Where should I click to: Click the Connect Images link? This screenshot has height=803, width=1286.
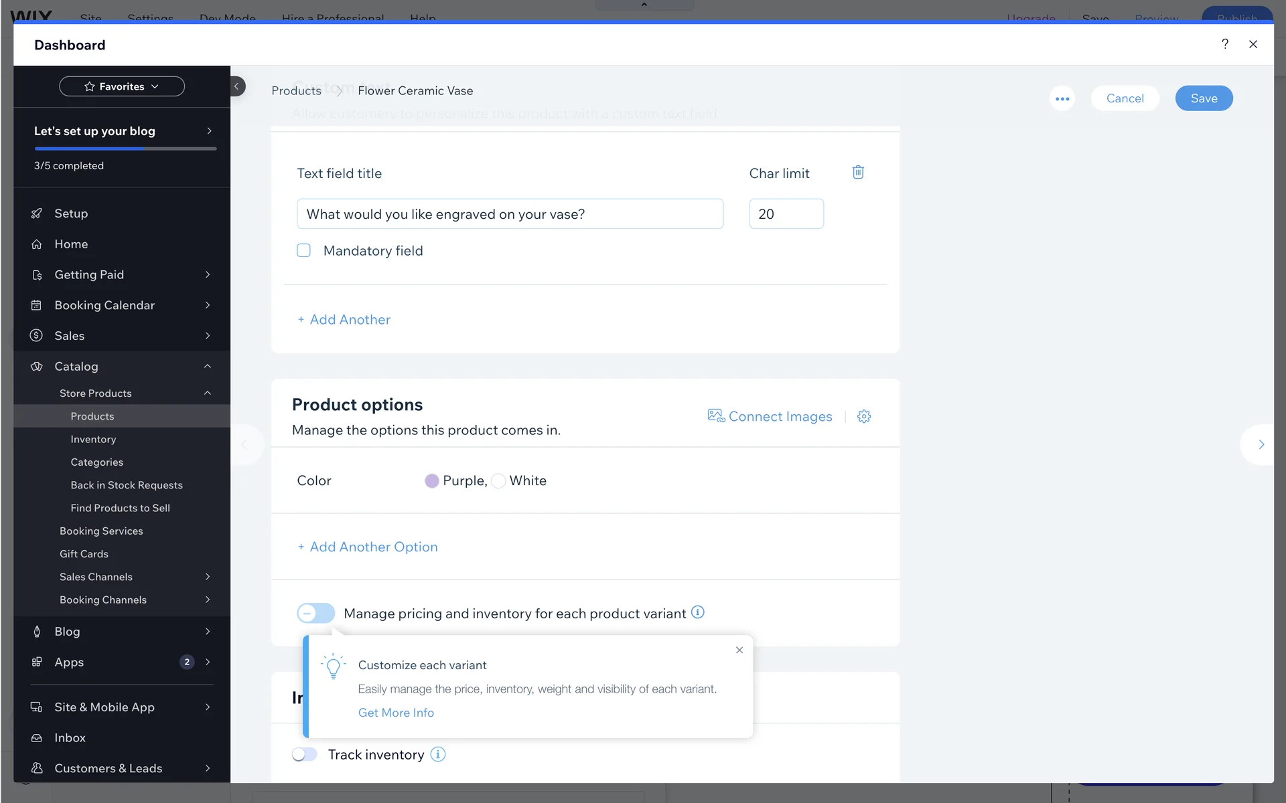coord(770,416)
